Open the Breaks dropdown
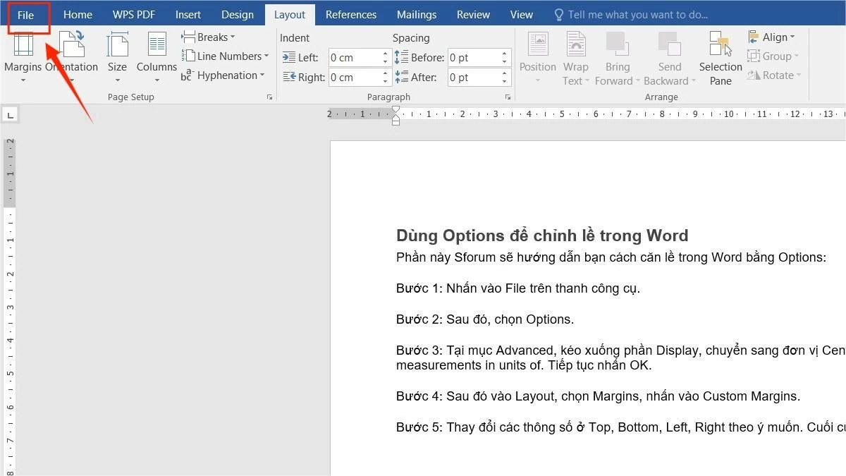Screen dimensions: 846x476 (x=209, y=37)
